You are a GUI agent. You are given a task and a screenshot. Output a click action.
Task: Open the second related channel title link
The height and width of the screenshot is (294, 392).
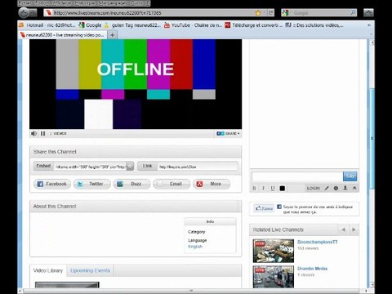(312, 269)
